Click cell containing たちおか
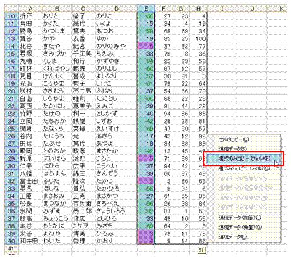Screen dimensions: 291x258 pos(57,121)
